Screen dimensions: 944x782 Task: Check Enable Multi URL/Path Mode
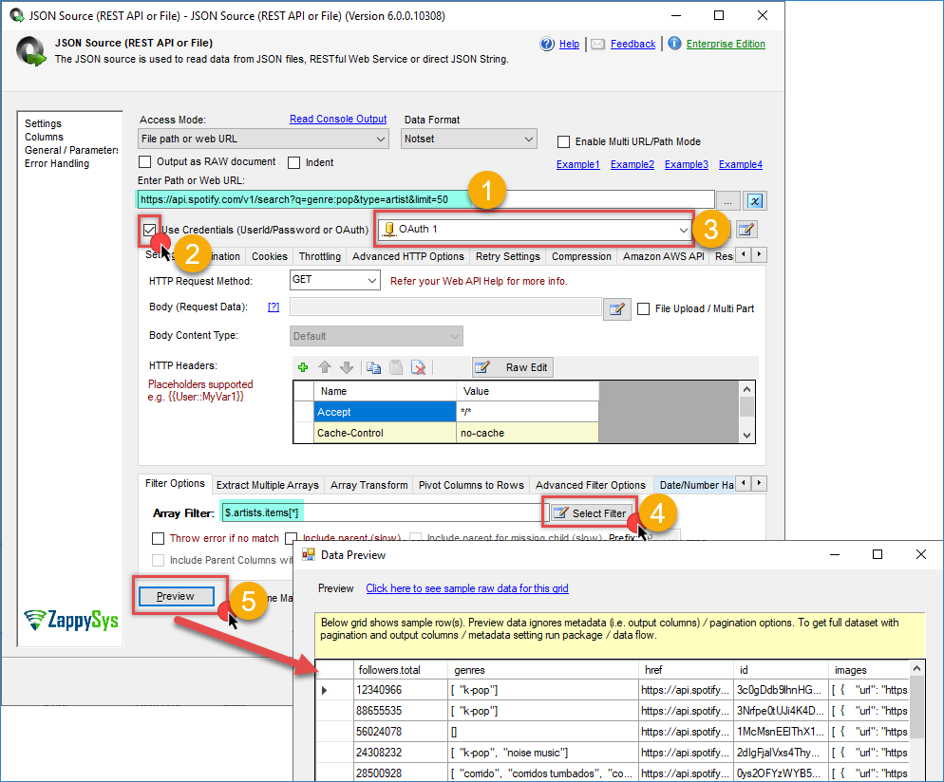pos(563,141)
